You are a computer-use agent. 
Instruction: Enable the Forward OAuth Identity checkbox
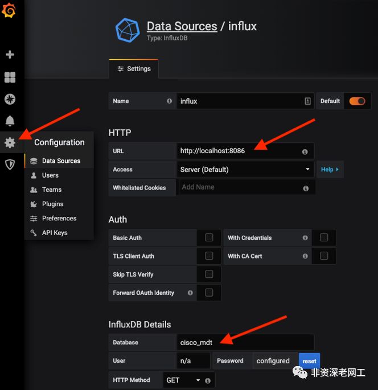coord(209,293)
